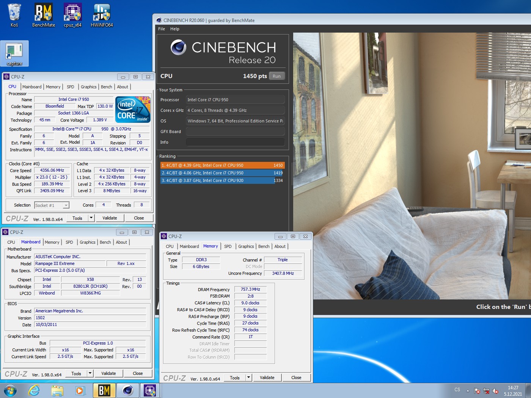Click Close in the CPU tab window

pyautogui.click(x=139, y=218)
